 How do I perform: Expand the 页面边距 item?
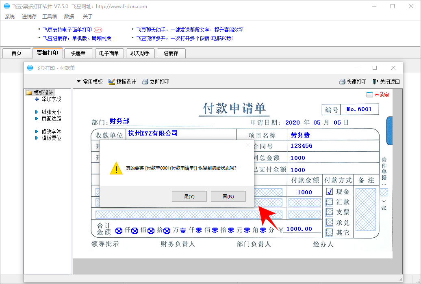[x=37, y=118]
